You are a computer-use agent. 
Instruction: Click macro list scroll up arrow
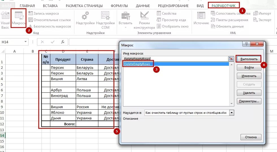click(x=231, y=64)
